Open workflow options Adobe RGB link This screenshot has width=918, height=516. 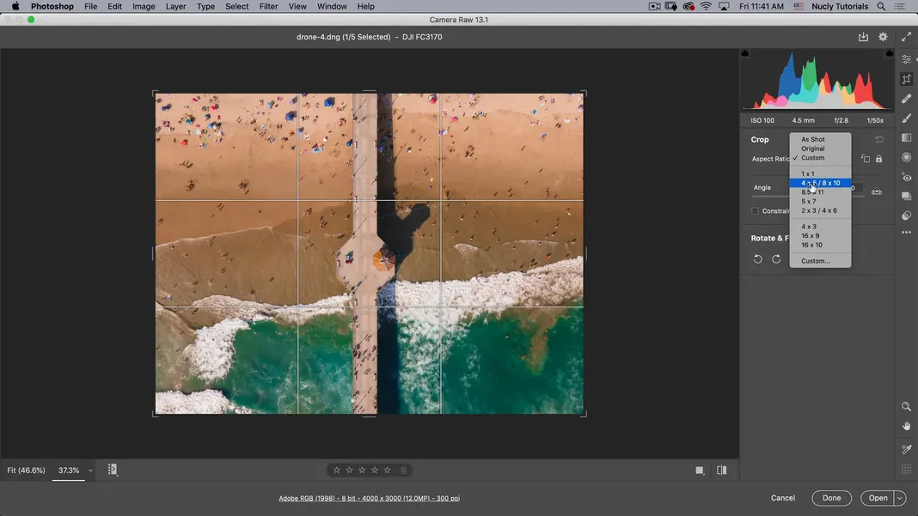pos(369,499)
